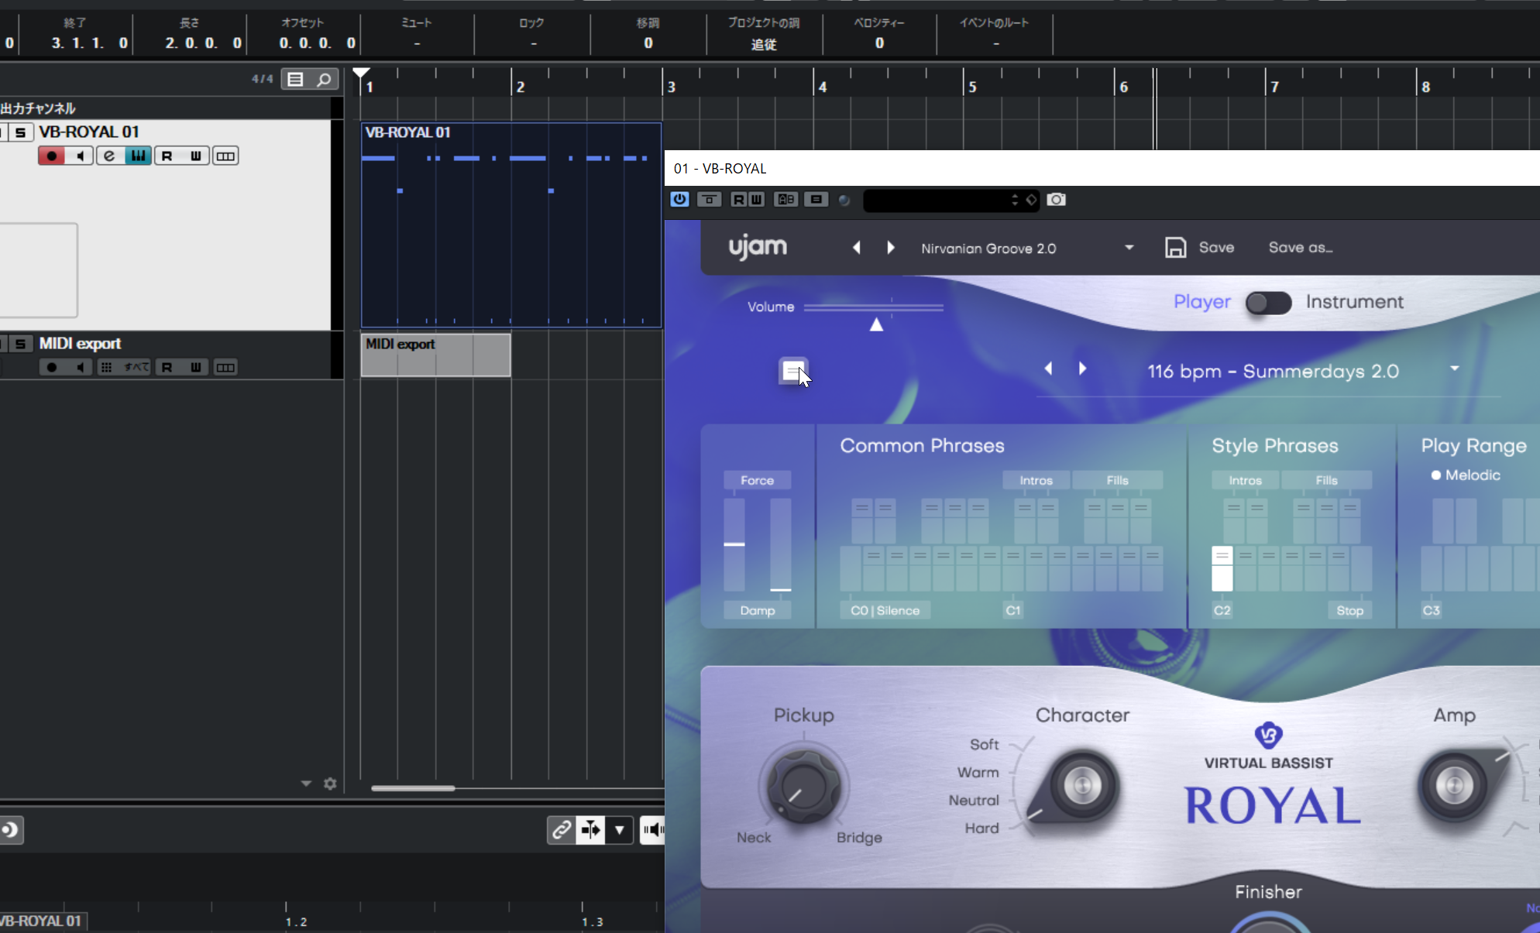This screenshot has width=1540, height=933.
Task: Solo the MIDI export track
Action: [x=21, y=344]
